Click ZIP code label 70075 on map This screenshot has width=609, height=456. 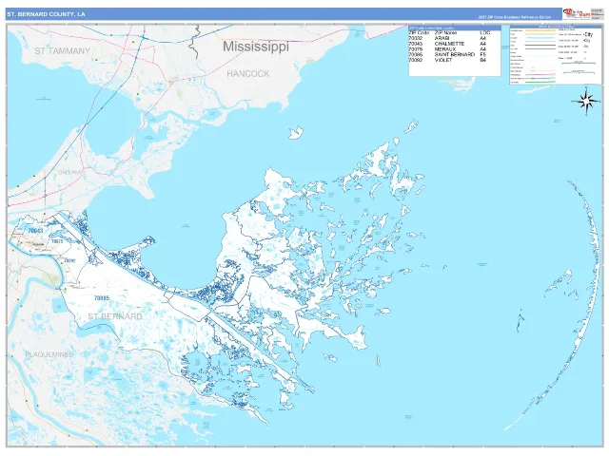tap(57, 241)
